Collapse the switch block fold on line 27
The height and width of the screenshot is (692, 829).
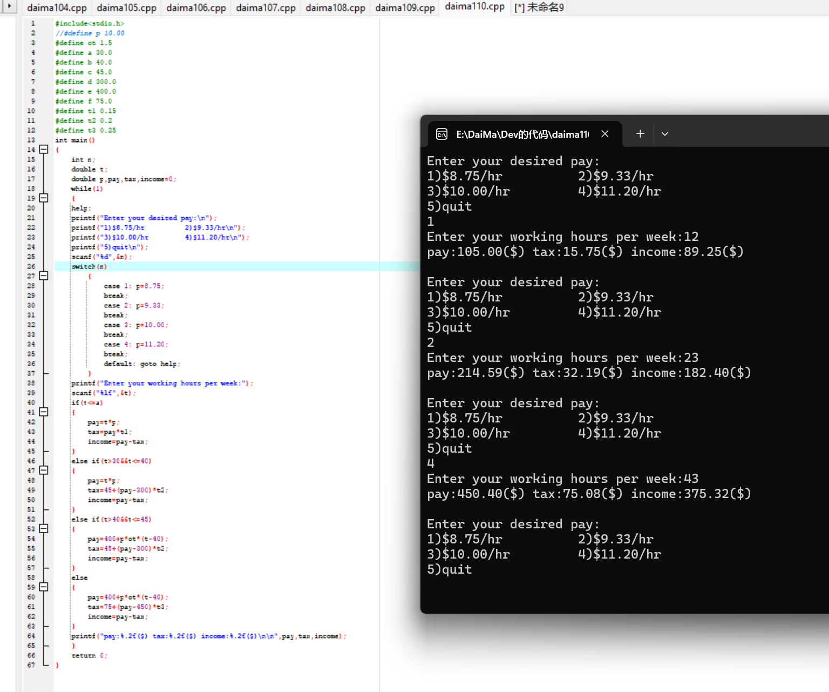44,276
